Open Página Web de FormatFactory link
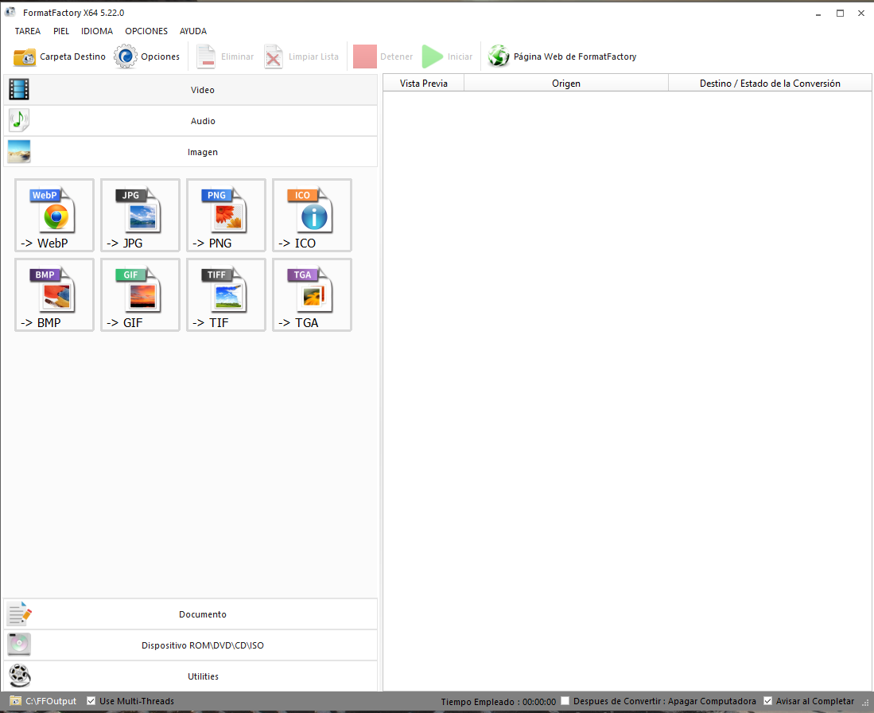Viewport: 874px width, 713px height. (x=575, y=56)
